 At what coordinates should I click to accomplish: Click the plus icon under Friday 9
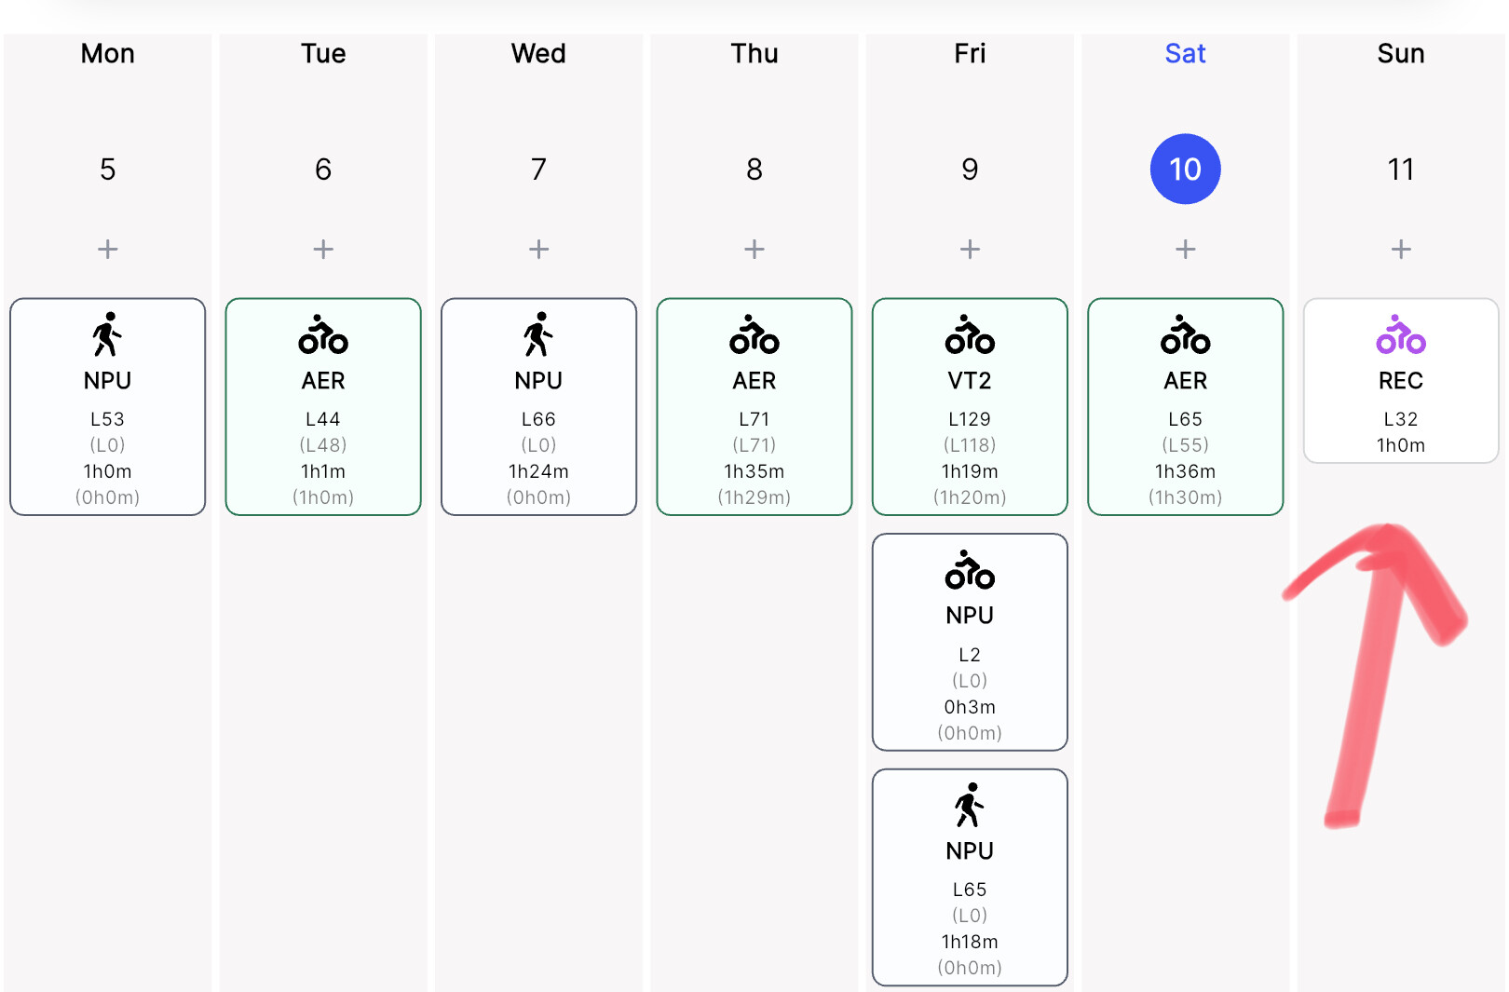tap(970, 249)
